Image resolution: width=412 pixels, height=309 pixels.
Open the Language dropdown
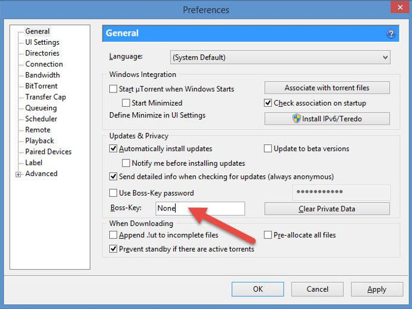(280, 57)
